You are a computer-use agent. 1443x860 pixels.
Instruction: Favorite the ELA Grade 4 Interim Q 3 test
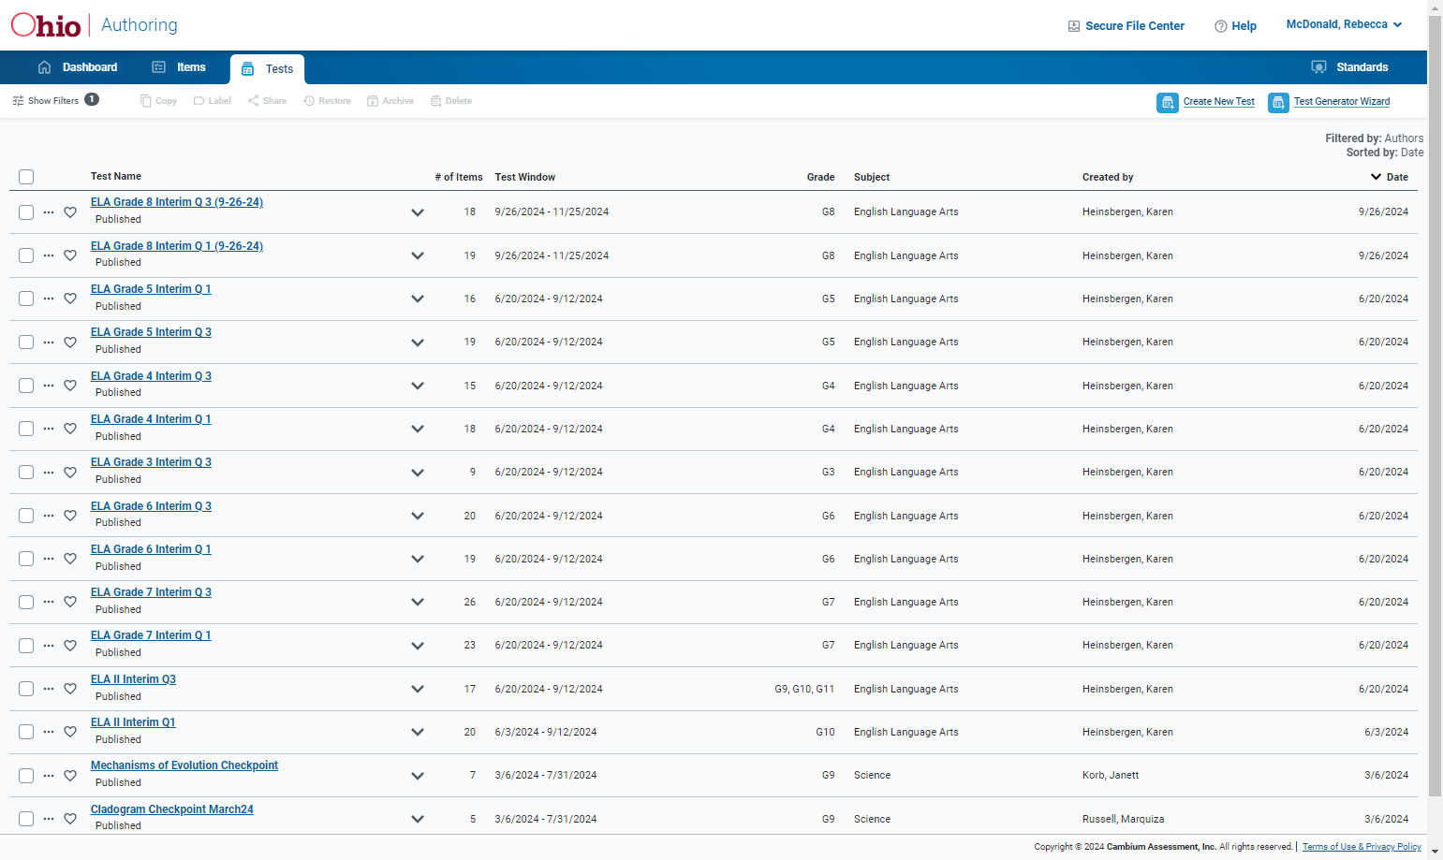pyautogui.click(x=70, y=386)
